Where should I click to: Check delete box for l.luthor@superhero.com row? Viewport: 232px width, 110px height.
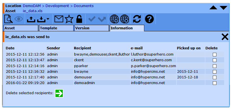pos(214,54)
